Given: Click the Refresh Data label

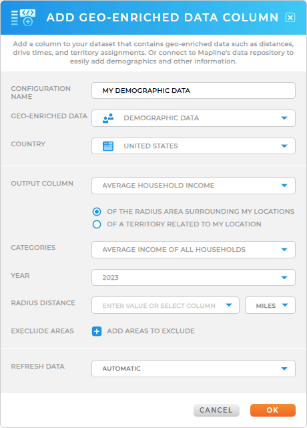Looking at the screenshot, I should pyautogui.click(x=37, y=367).
